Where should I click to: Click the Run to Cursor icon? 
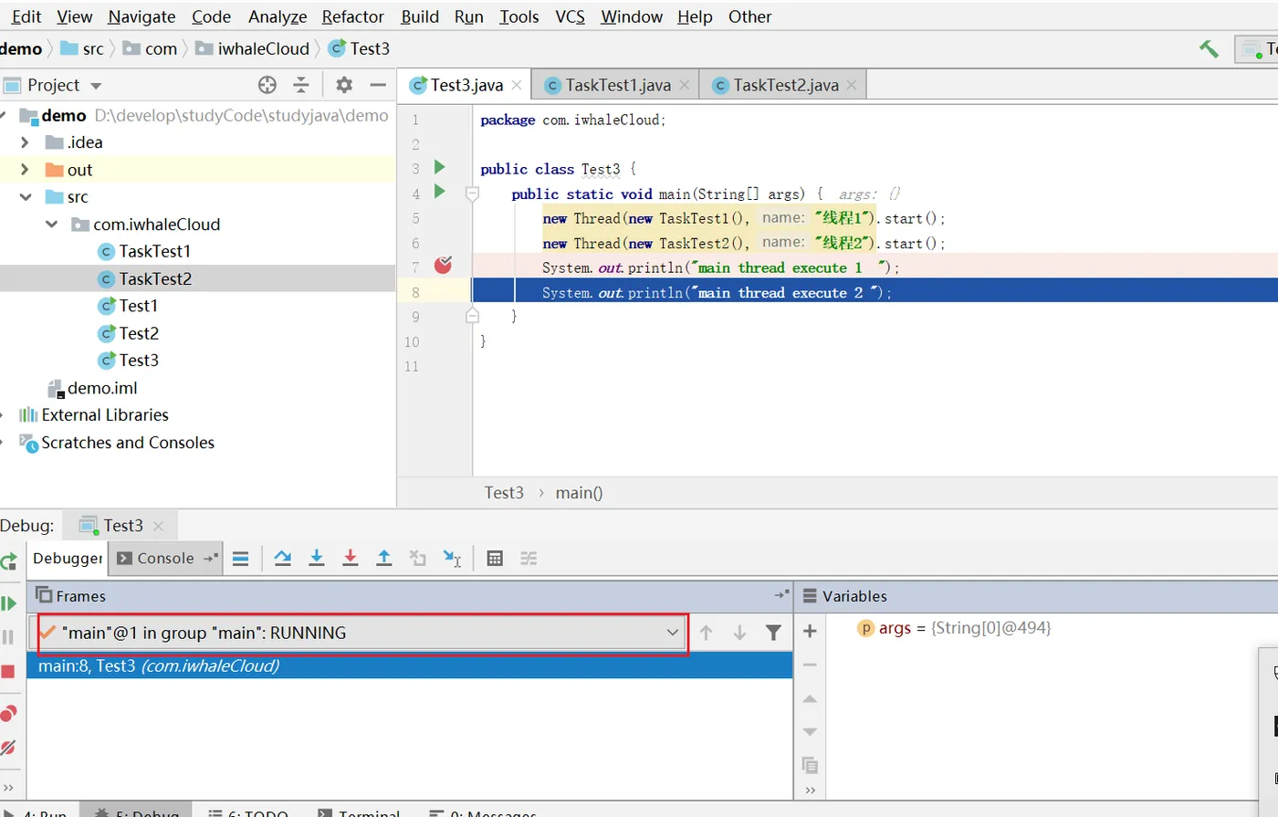pyautogui.click(x=452, y=558)
